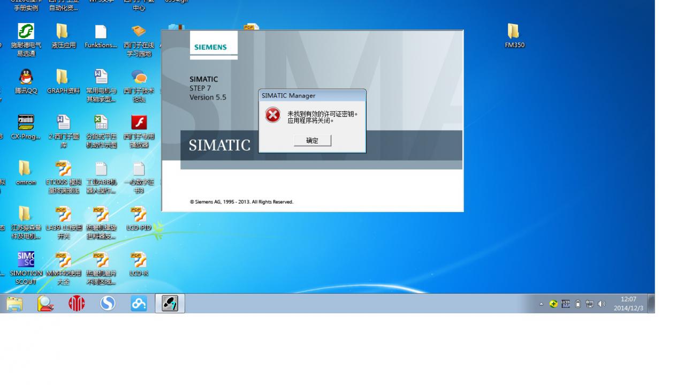Select the LA39-11按钮开关 PDF icon

tap(63, 223)
